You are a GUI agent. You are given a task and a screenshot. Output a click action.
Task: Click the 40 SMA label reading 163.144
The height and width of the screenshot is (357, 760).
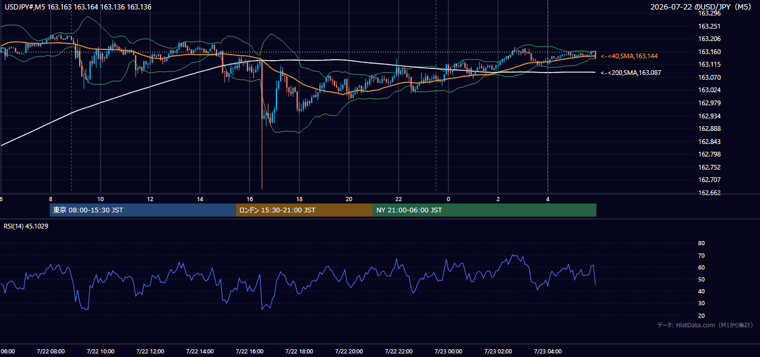point(629,56)
